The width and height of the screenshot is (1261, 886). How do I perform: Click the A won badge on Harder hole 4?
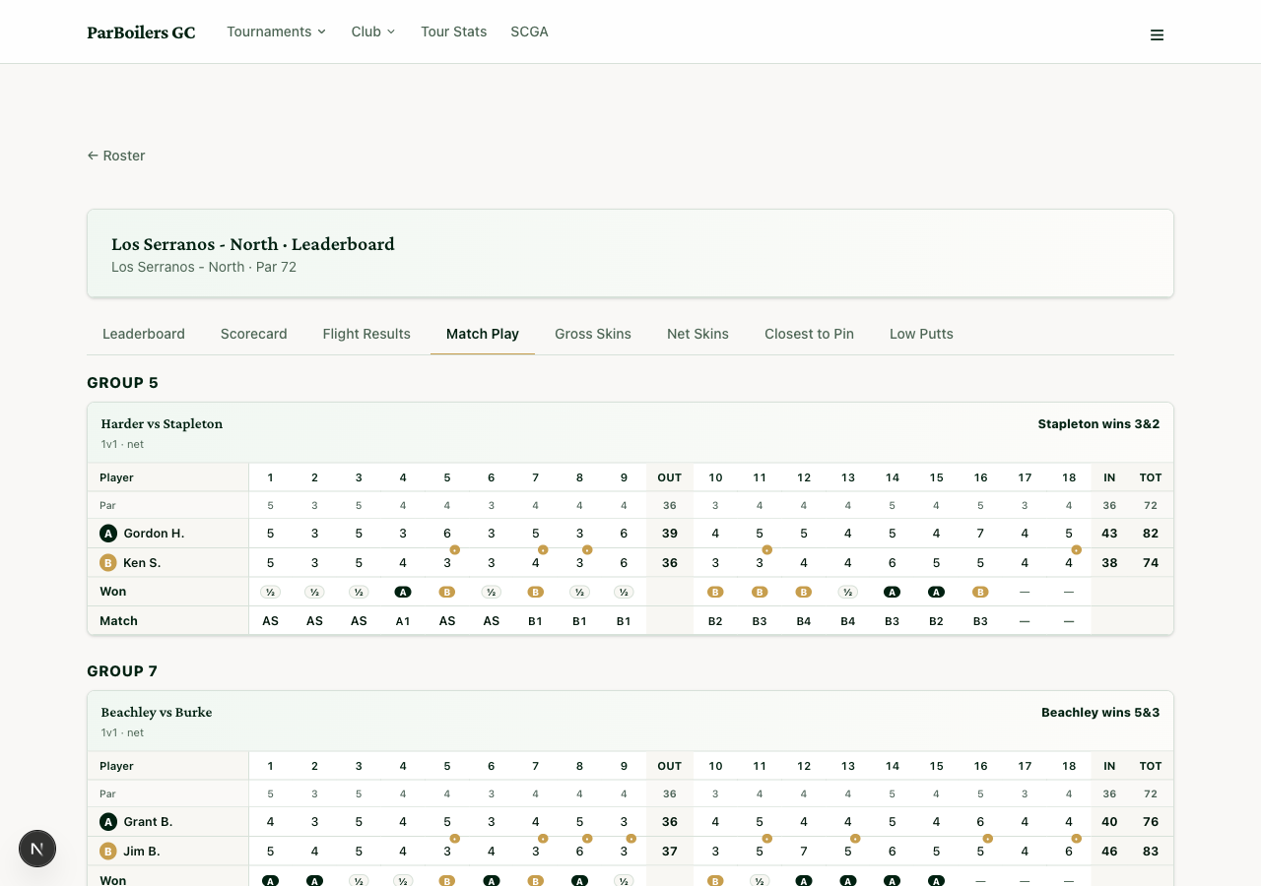pyautogui.click(x=403, y=592)
